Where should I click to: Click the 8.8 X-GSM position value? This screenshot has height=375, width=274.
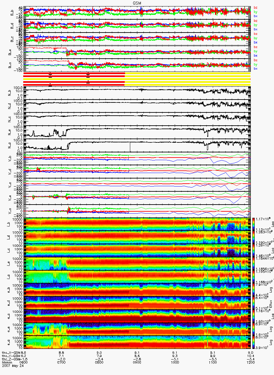tap(61, 353)
